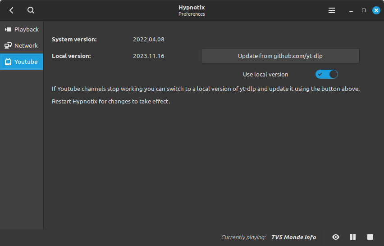Toggle the Use local version switch
Image resolution: width=384 pixels, height=246 pixels.
point(327,74)
